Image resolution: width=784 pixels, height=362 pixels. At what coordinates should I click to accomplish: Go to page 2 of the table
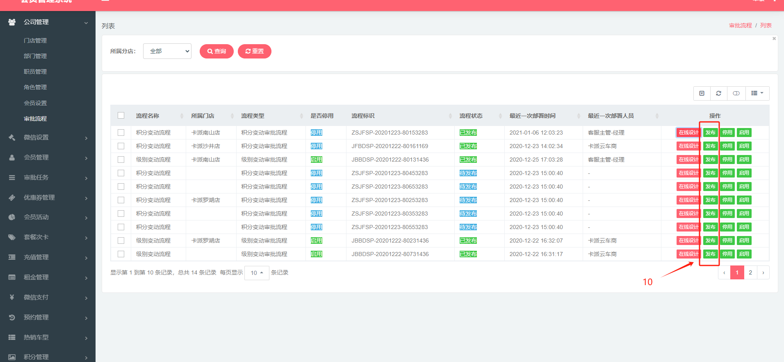click(x=750, y=272)
